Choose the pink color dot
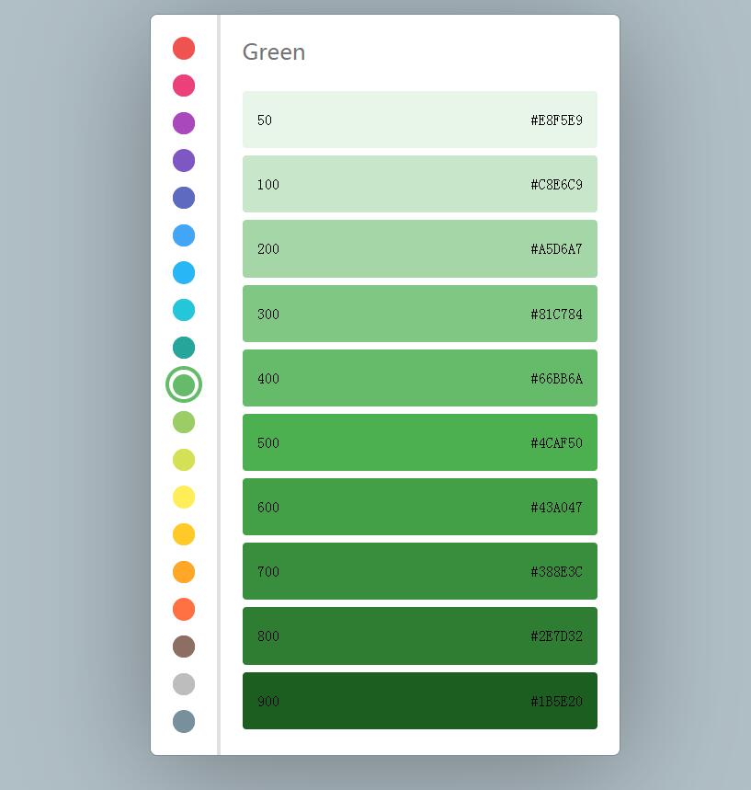This screenshot has height=790, width=751. pos(184,86)
